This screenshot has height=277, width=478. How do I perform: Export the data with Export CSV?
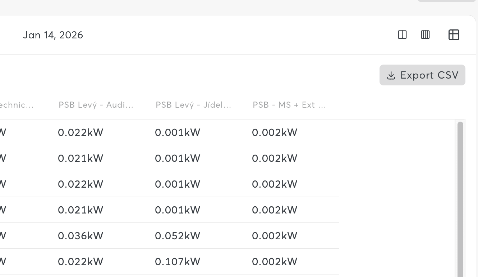(x=422, y=75)
